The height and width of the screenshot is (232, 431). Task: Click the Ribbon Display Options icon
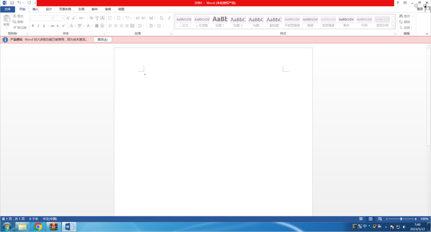coord(405,3)
